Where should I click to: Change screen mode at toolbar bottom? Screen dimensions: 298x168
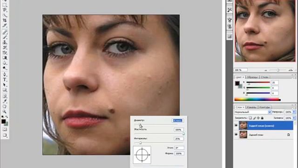(x=5, y=135)
